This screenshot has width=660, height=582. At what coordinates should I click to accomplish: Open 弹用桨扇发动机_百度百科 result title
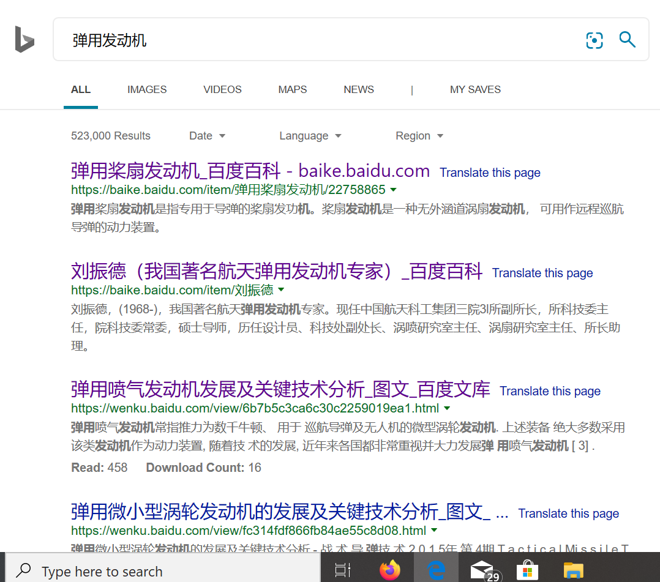[x=250, y=171]
